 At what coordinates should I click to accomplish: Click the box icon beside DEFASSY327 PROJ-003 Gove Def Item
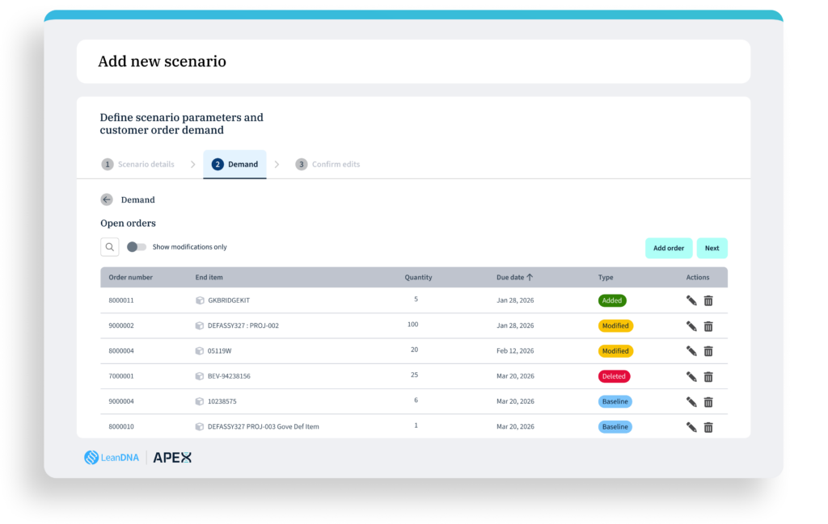point(200,427)
